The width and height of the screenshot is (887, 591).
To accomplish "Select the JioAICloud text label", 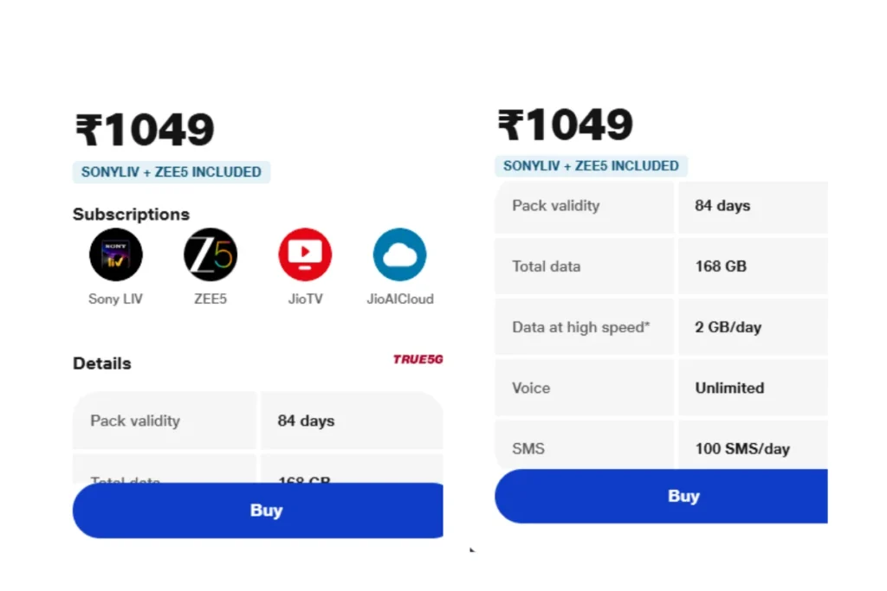I will [x=399, y=299].
